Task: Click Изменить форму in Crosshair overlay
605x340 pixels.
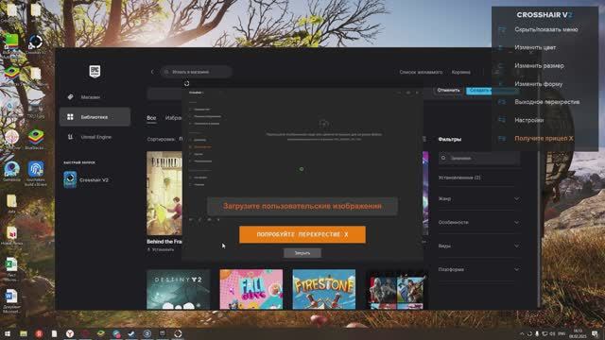Action: (x=538, y=84)
